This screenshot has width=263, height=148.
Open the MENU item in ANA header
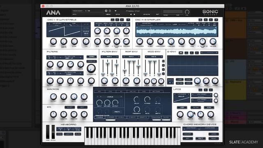108,14
